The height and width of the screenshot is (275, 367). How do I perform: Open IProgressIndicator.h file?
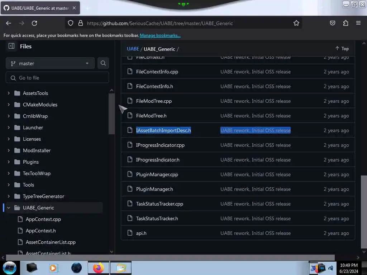pyautogui.click(x=158, y=160)
